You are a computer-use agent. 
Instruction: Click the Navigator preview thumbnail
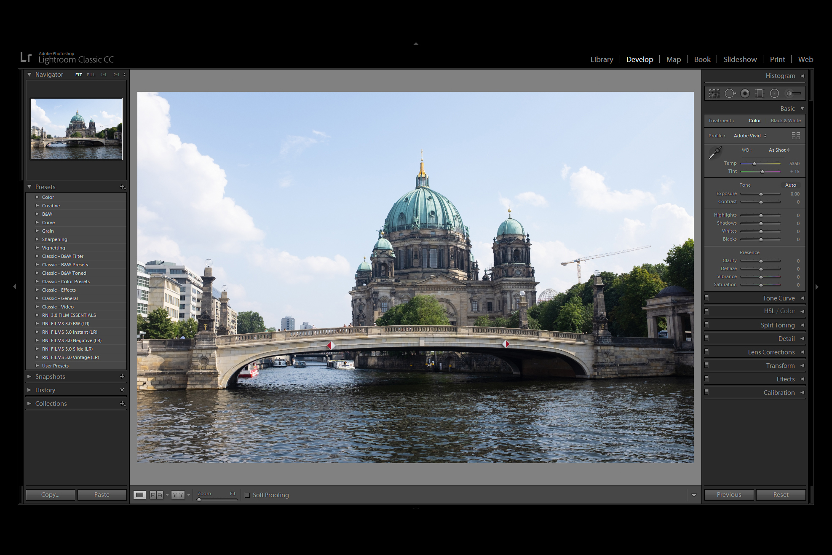76,129
